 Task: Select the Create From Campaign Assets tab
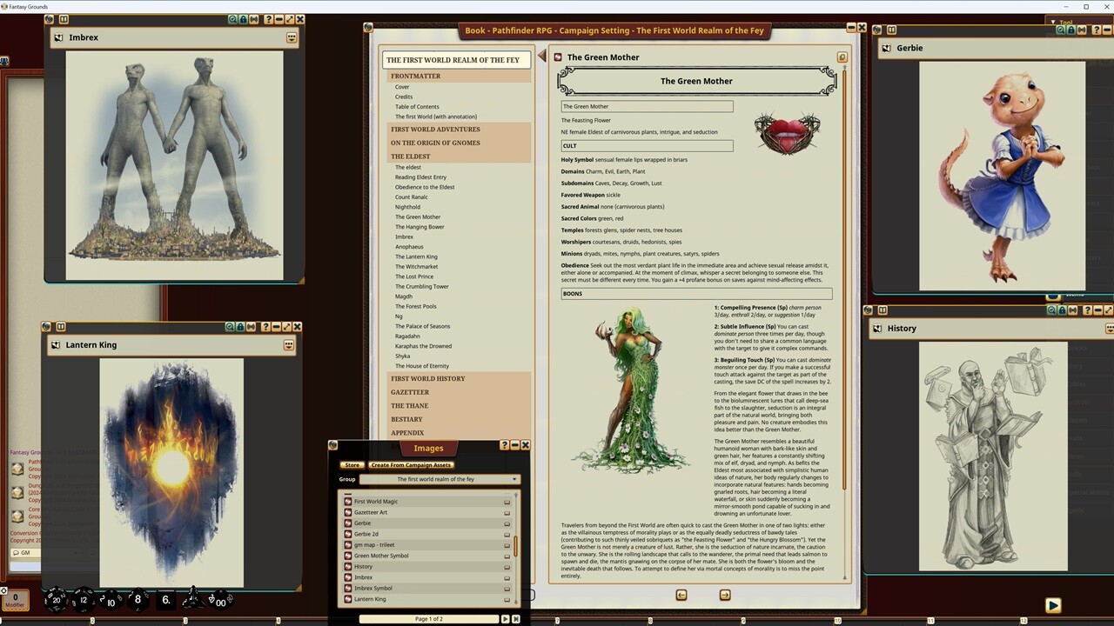coord(410,464)
